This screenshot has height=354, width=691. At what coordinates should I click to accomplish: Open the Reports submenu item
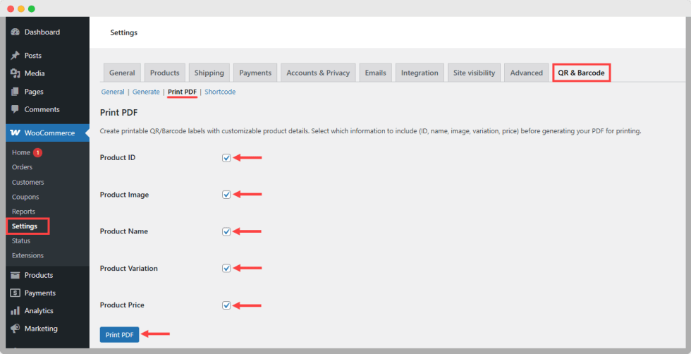(x=23, y=212)
